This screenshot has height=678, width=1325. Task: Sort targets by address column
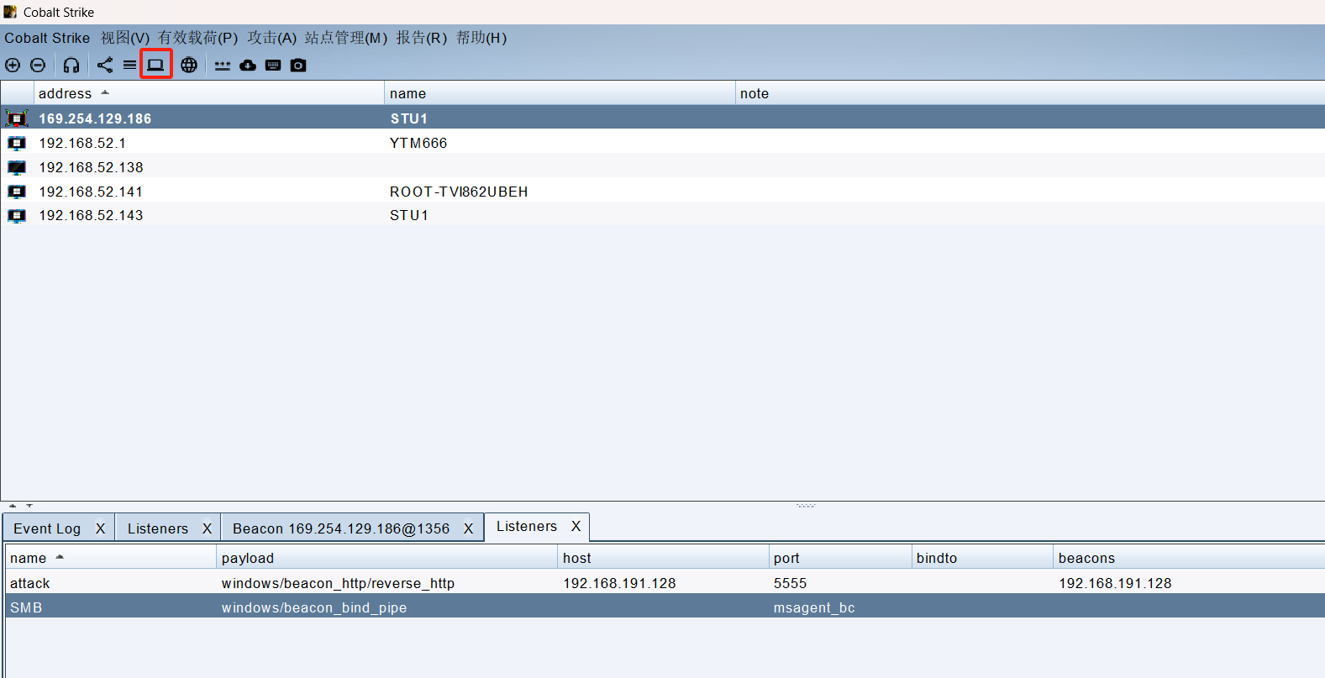208,93
